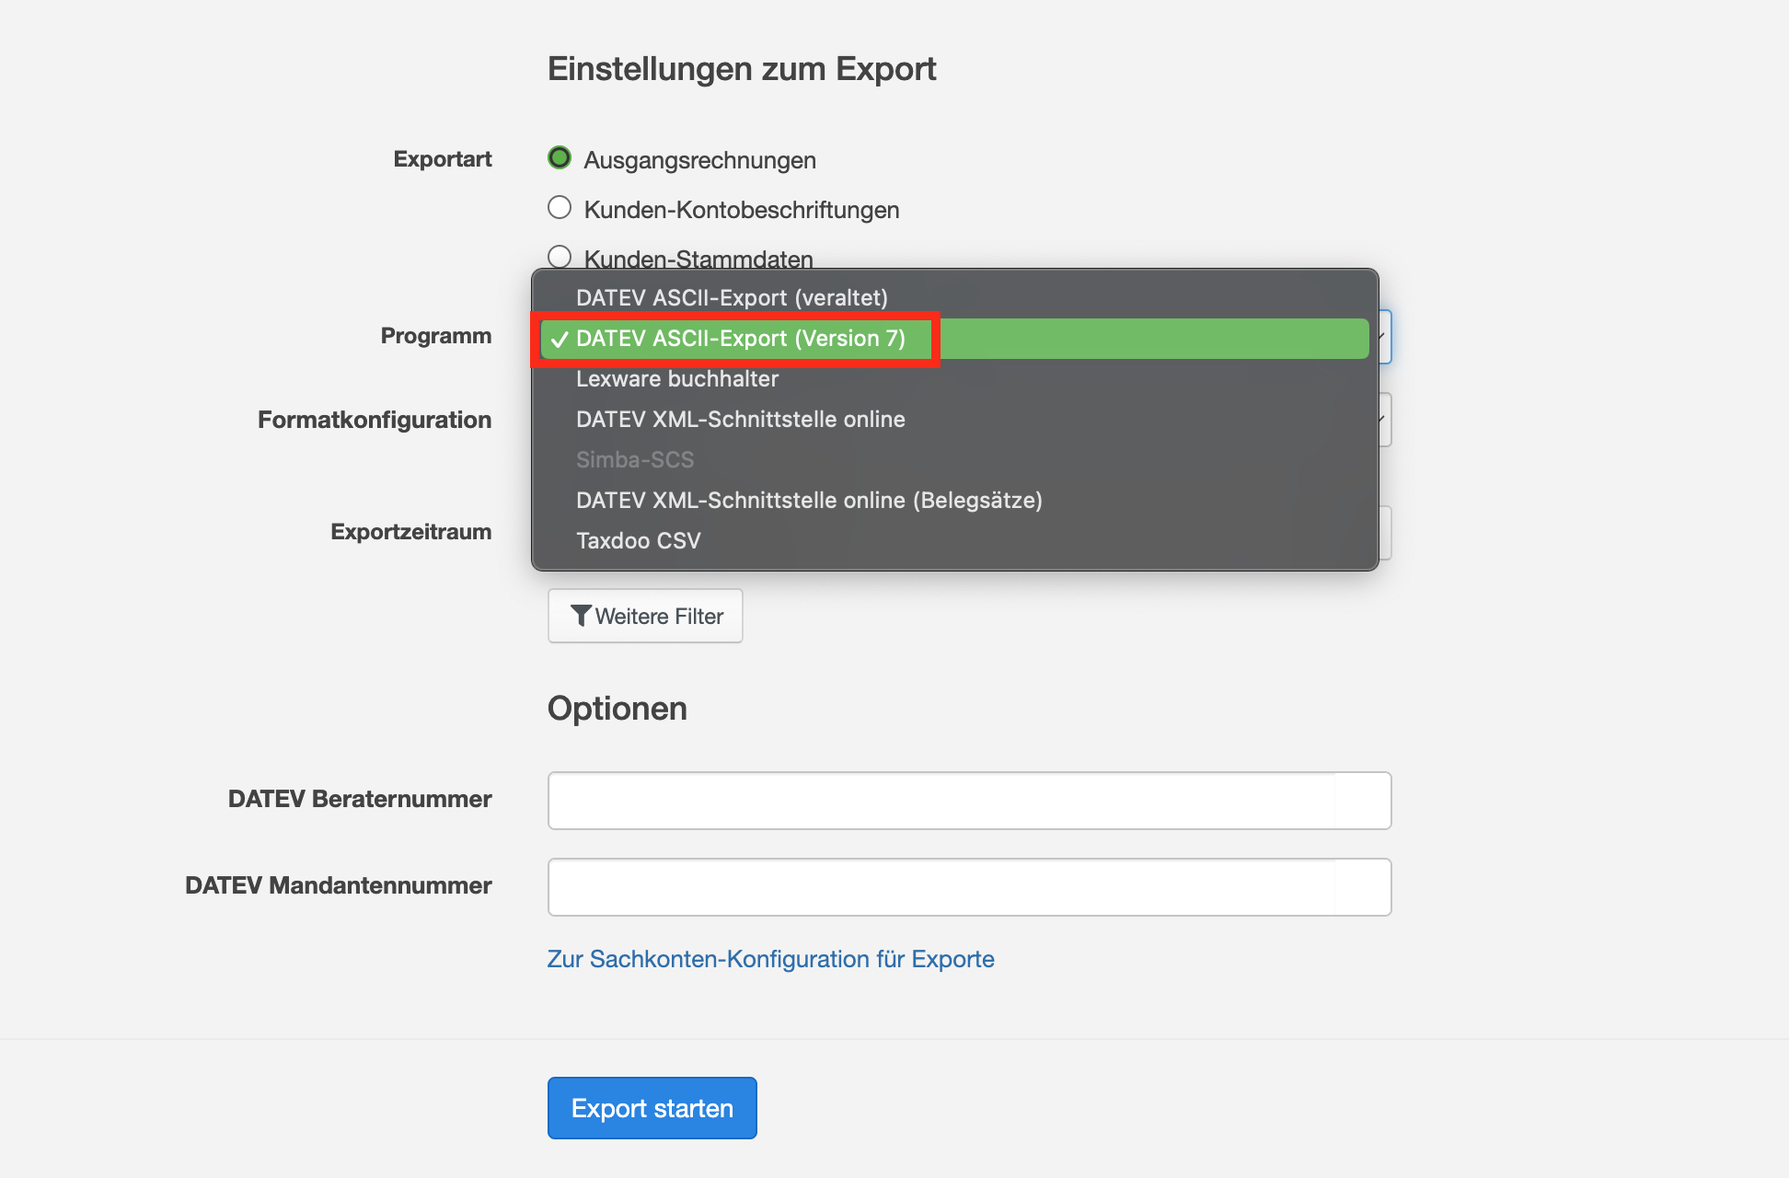Select the Kunden-Stammdaten radio option

click(560, 257)
